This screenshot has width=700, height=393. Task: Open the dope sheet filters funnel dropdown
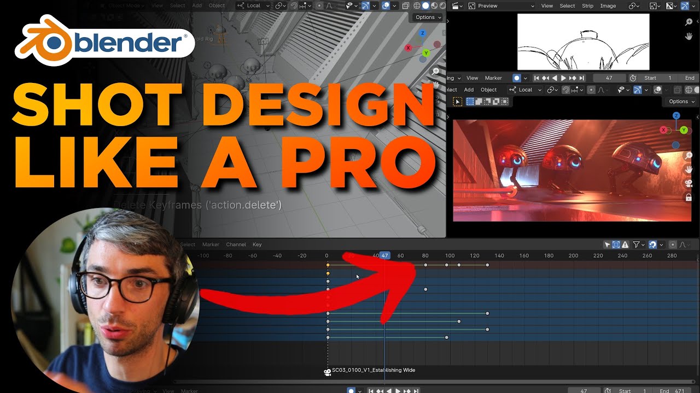[638, 245]
